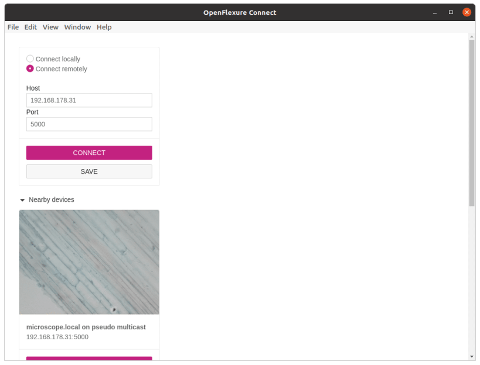
Task: Click the 192.168.178.31:5000 address text
Action: (57, 337)
